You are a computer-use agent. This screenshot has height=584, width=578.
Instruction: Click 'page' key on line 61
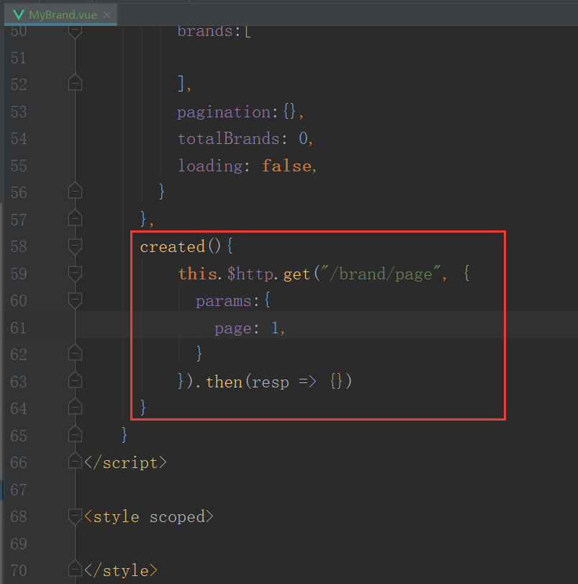click(233, 328)
